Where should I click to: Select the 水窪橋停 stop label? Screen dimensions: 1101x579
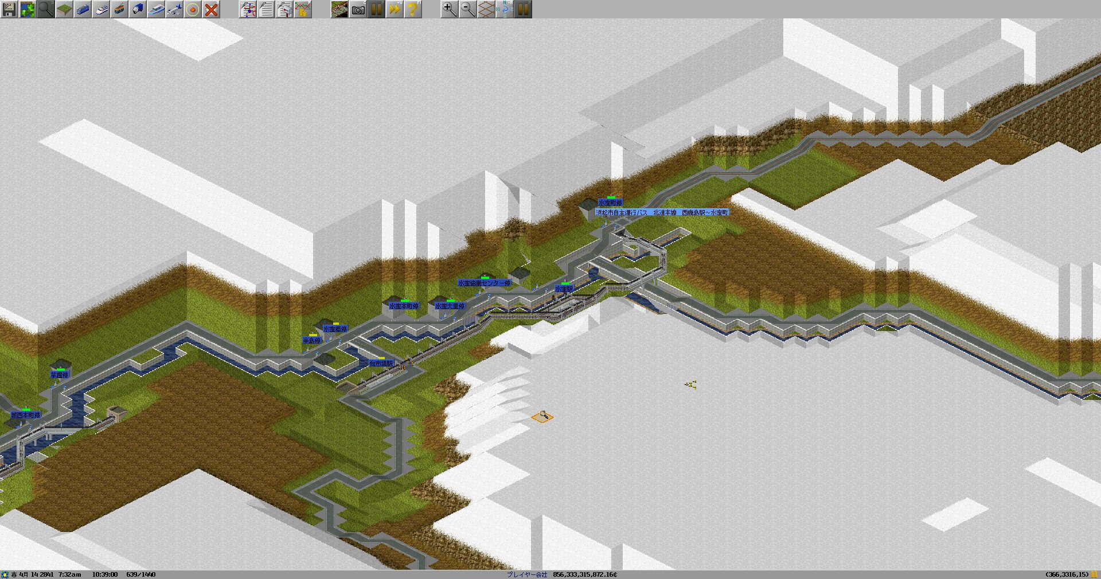click(335, 329)
